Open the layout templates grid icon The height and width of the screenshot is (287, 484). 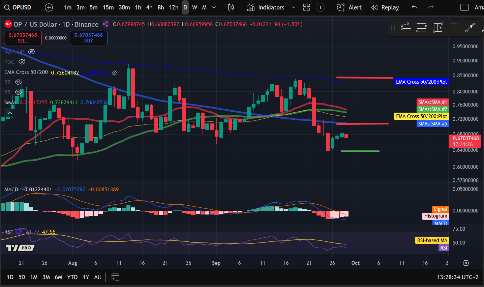pos(306,7)
